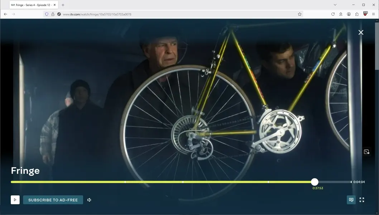List all tabs dropdown
Screen dimensions: 379x215
pos(335,5)
